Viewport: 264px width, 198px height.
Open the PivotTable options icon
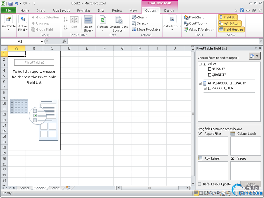[x=8, y=19]
